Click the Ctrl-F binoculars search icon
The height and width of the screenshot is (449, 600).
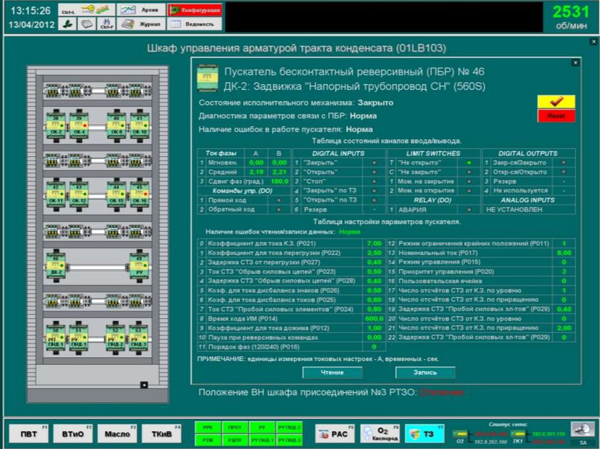pos(107,25)
